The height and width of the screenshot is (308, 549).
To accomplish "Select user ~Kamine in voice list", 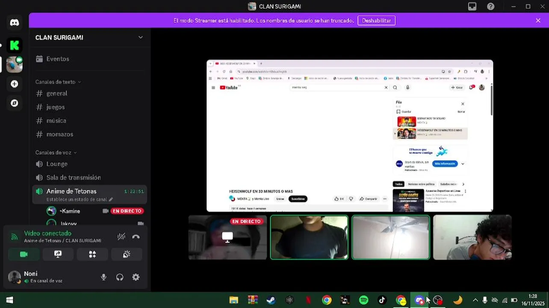I will coord(70,211).
